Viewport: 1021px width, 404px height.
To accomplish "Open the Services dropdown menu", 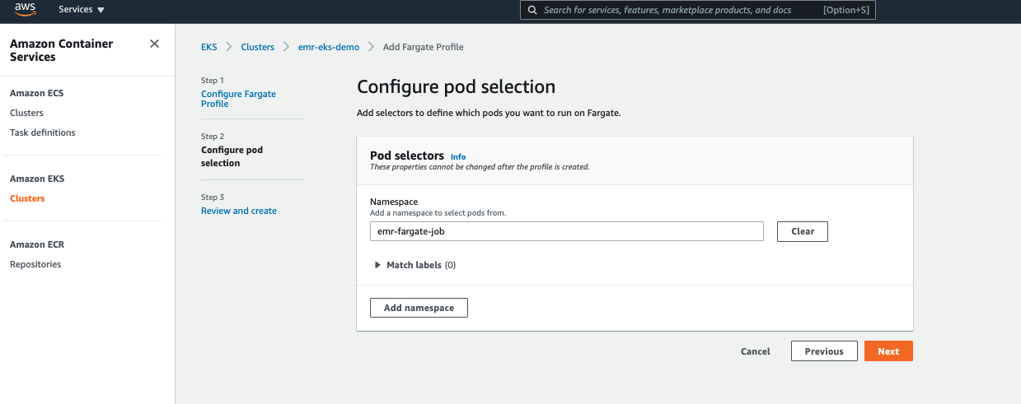I will click(82, 10).
